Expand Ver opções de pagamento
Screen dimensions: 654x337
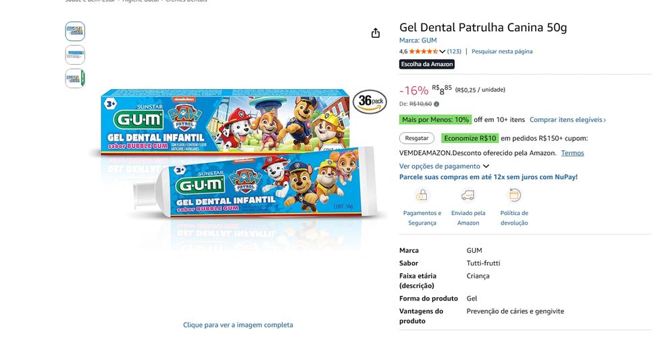point(444,166)
